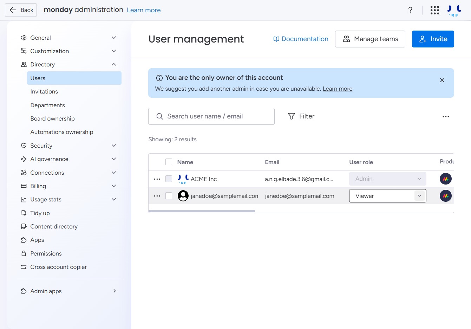Click the Permissions lock icon
Image resolution: width=471 pixels, height=329 pixels.
(24, 253)
